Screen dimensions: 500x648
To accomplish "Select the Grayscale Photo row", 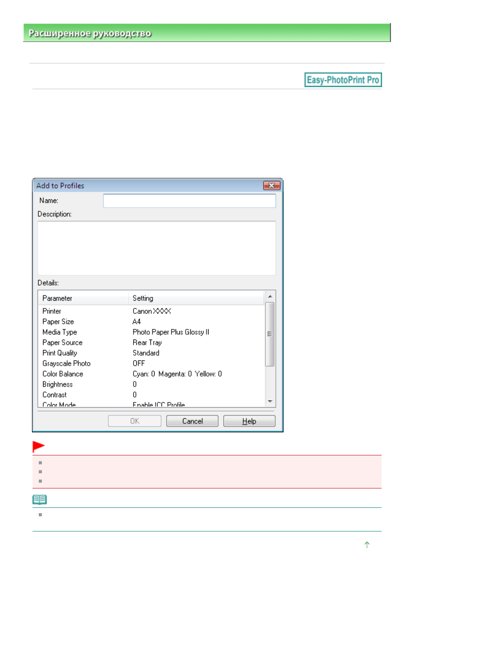I will point(151,364).
